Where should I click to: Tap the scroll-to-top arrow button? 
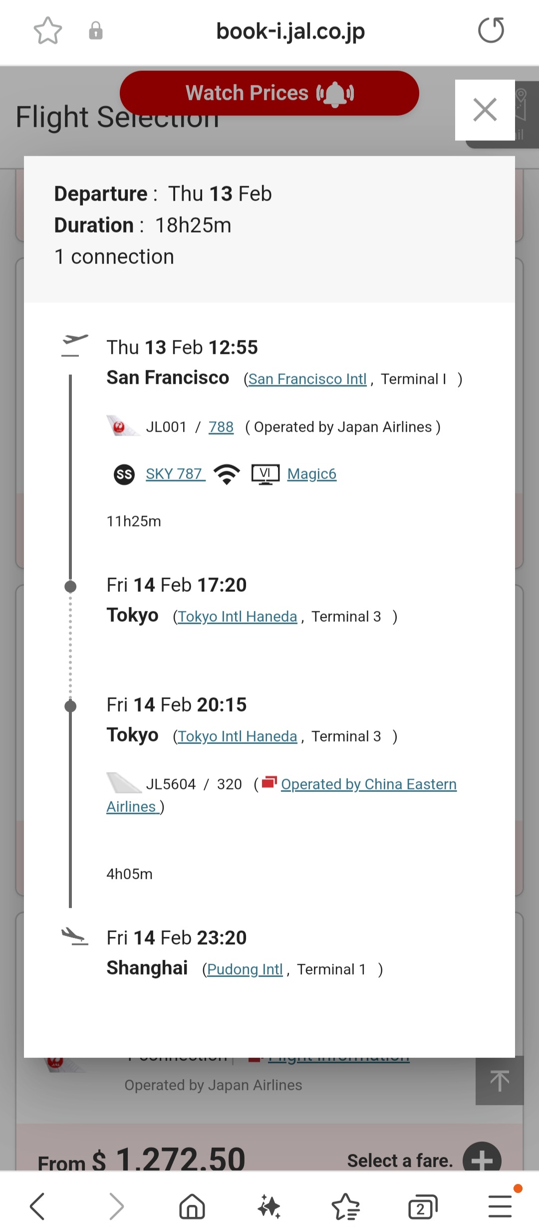coord(500,1081)
